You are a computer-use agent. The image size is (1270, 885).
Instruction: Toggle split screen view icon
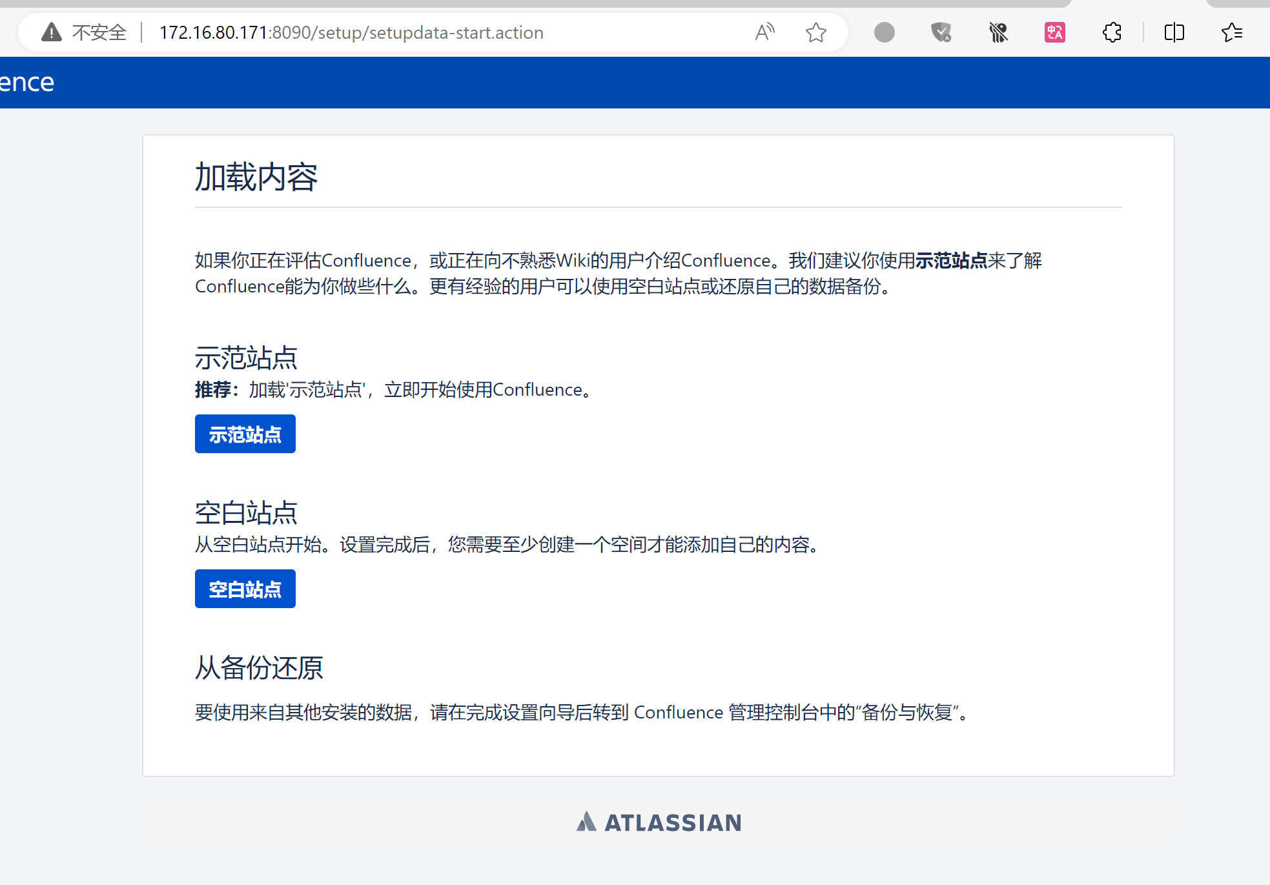(x=1174, y=32)
